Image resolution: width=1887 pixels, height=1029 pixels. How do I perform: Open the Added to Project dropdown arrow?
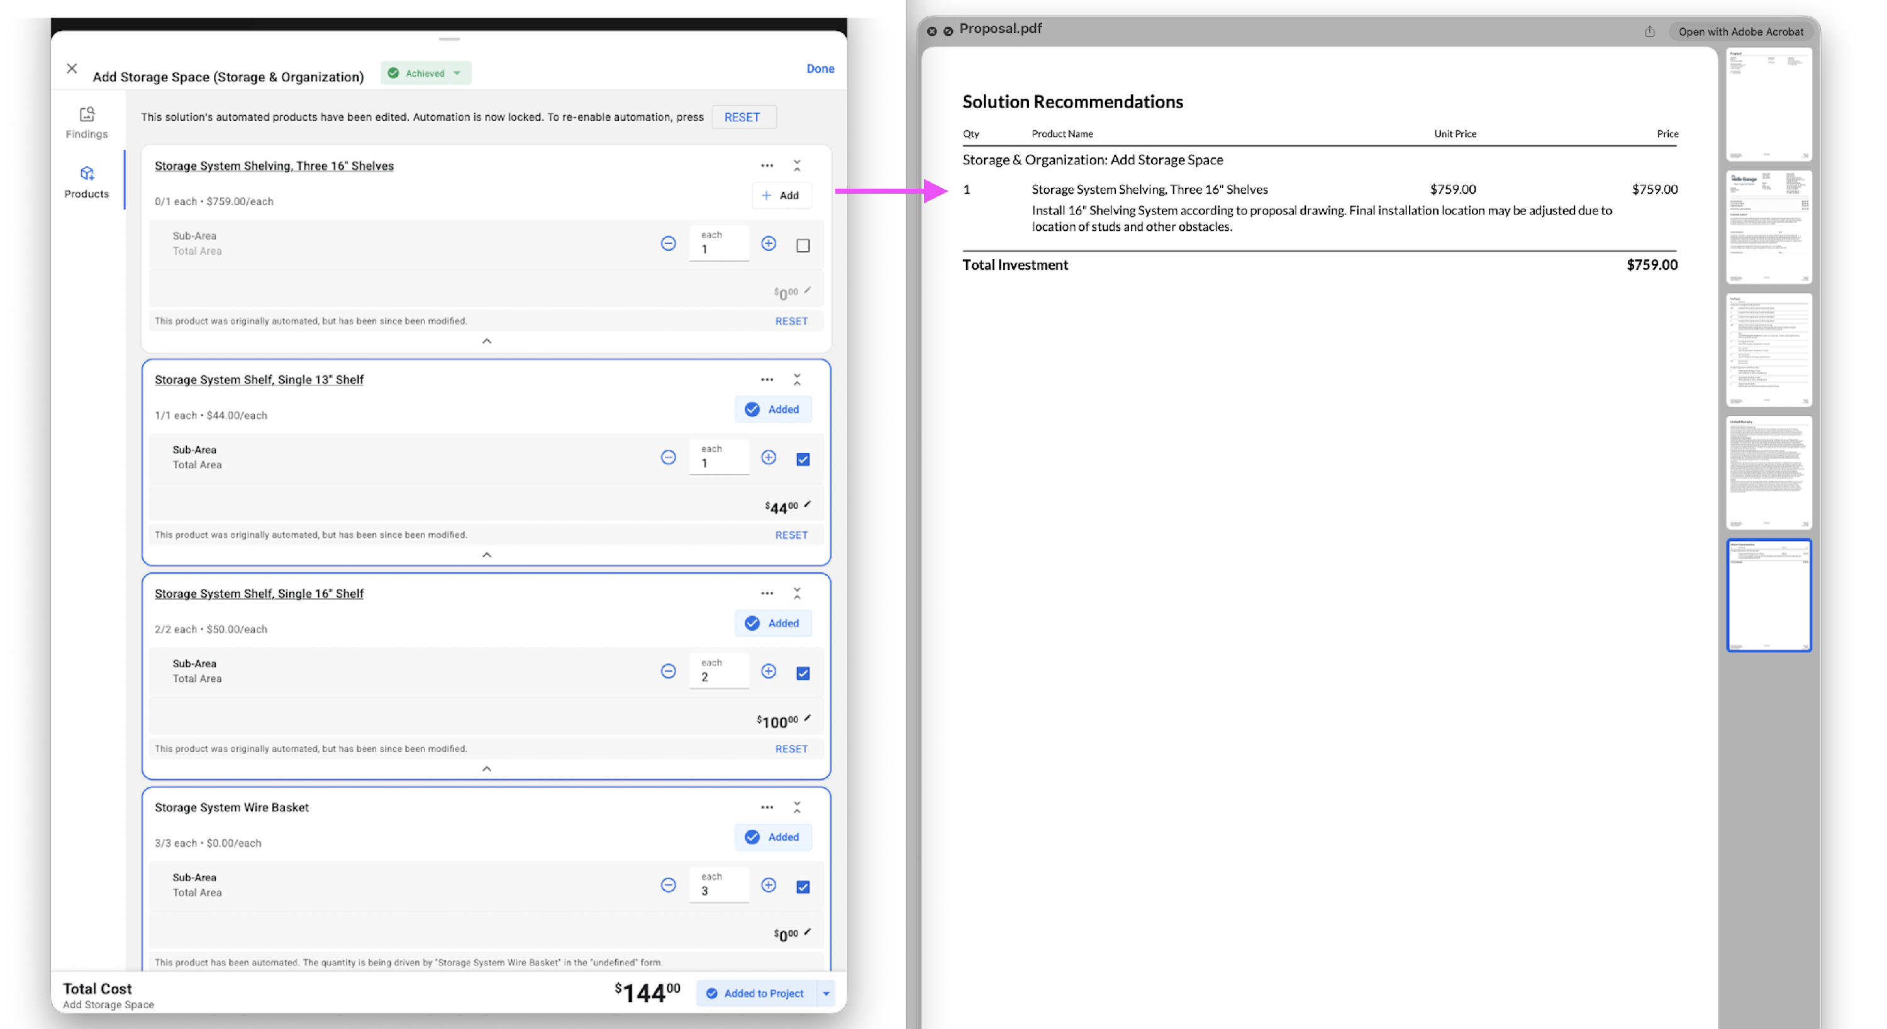point(825,993)
